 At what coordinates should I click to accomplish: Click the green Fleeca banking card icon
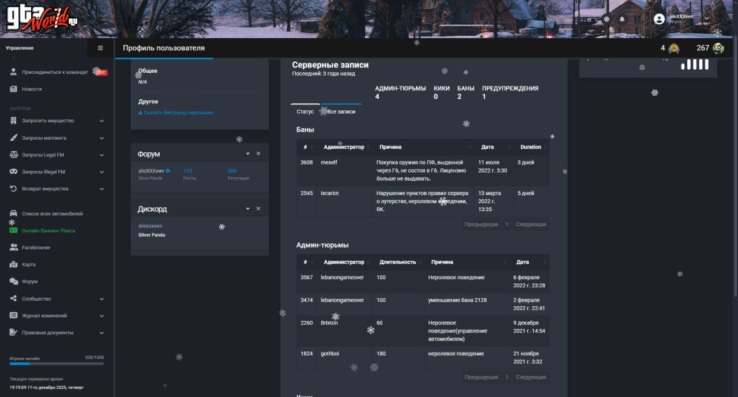pos(13,230)
